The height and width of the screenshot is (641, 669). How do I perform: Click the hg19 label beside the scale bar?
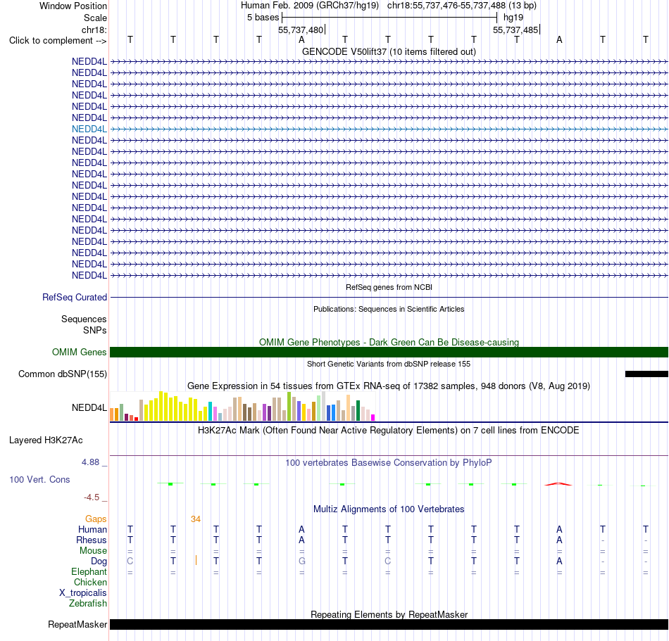[513, 18]
